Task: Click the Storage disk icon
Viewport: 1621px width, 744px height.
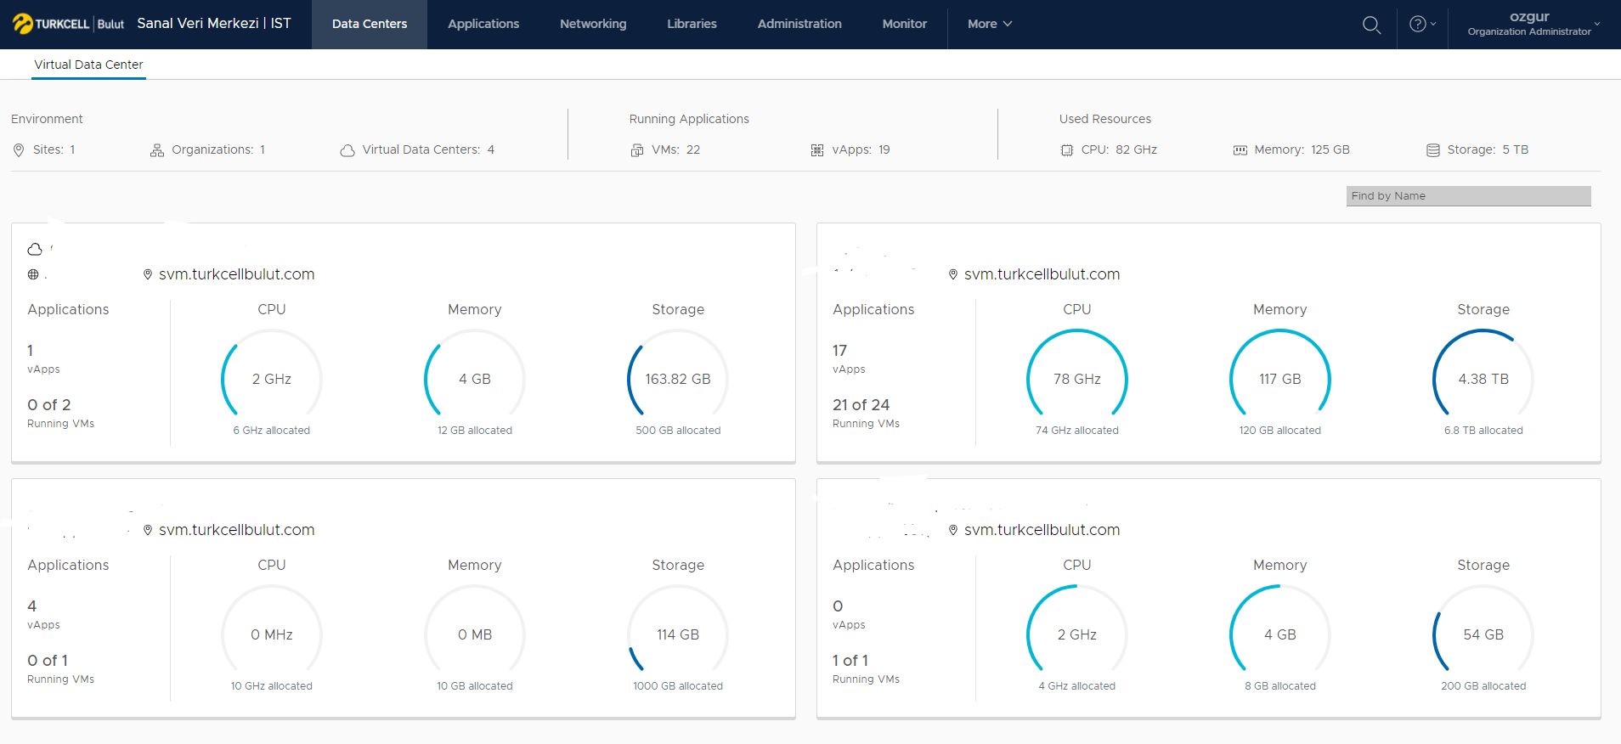Action: pyautogui.click(x=1433, y=150)
